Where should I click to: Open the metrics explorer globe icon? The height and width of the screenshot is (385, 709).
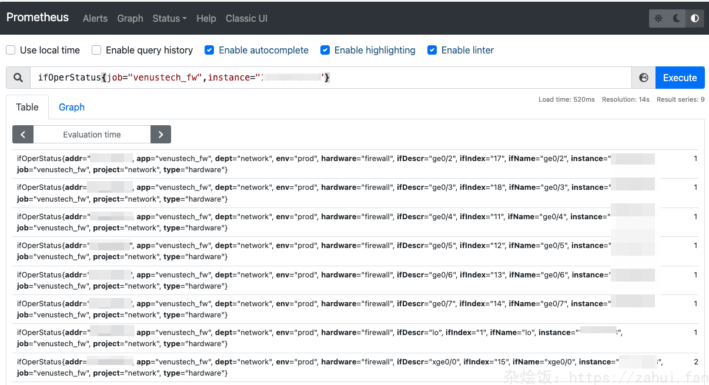(x=644, y=78)
